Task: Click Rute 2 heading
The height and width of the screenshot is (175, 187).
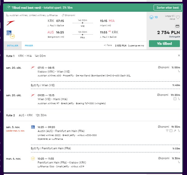Action: point(11,115)
